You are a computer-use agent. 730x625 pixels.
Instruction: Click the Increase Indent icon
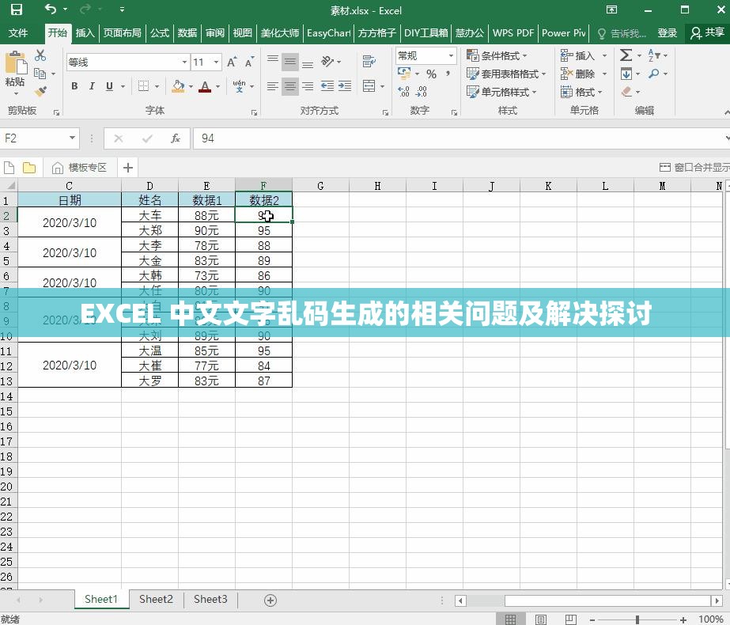[345, 85]
